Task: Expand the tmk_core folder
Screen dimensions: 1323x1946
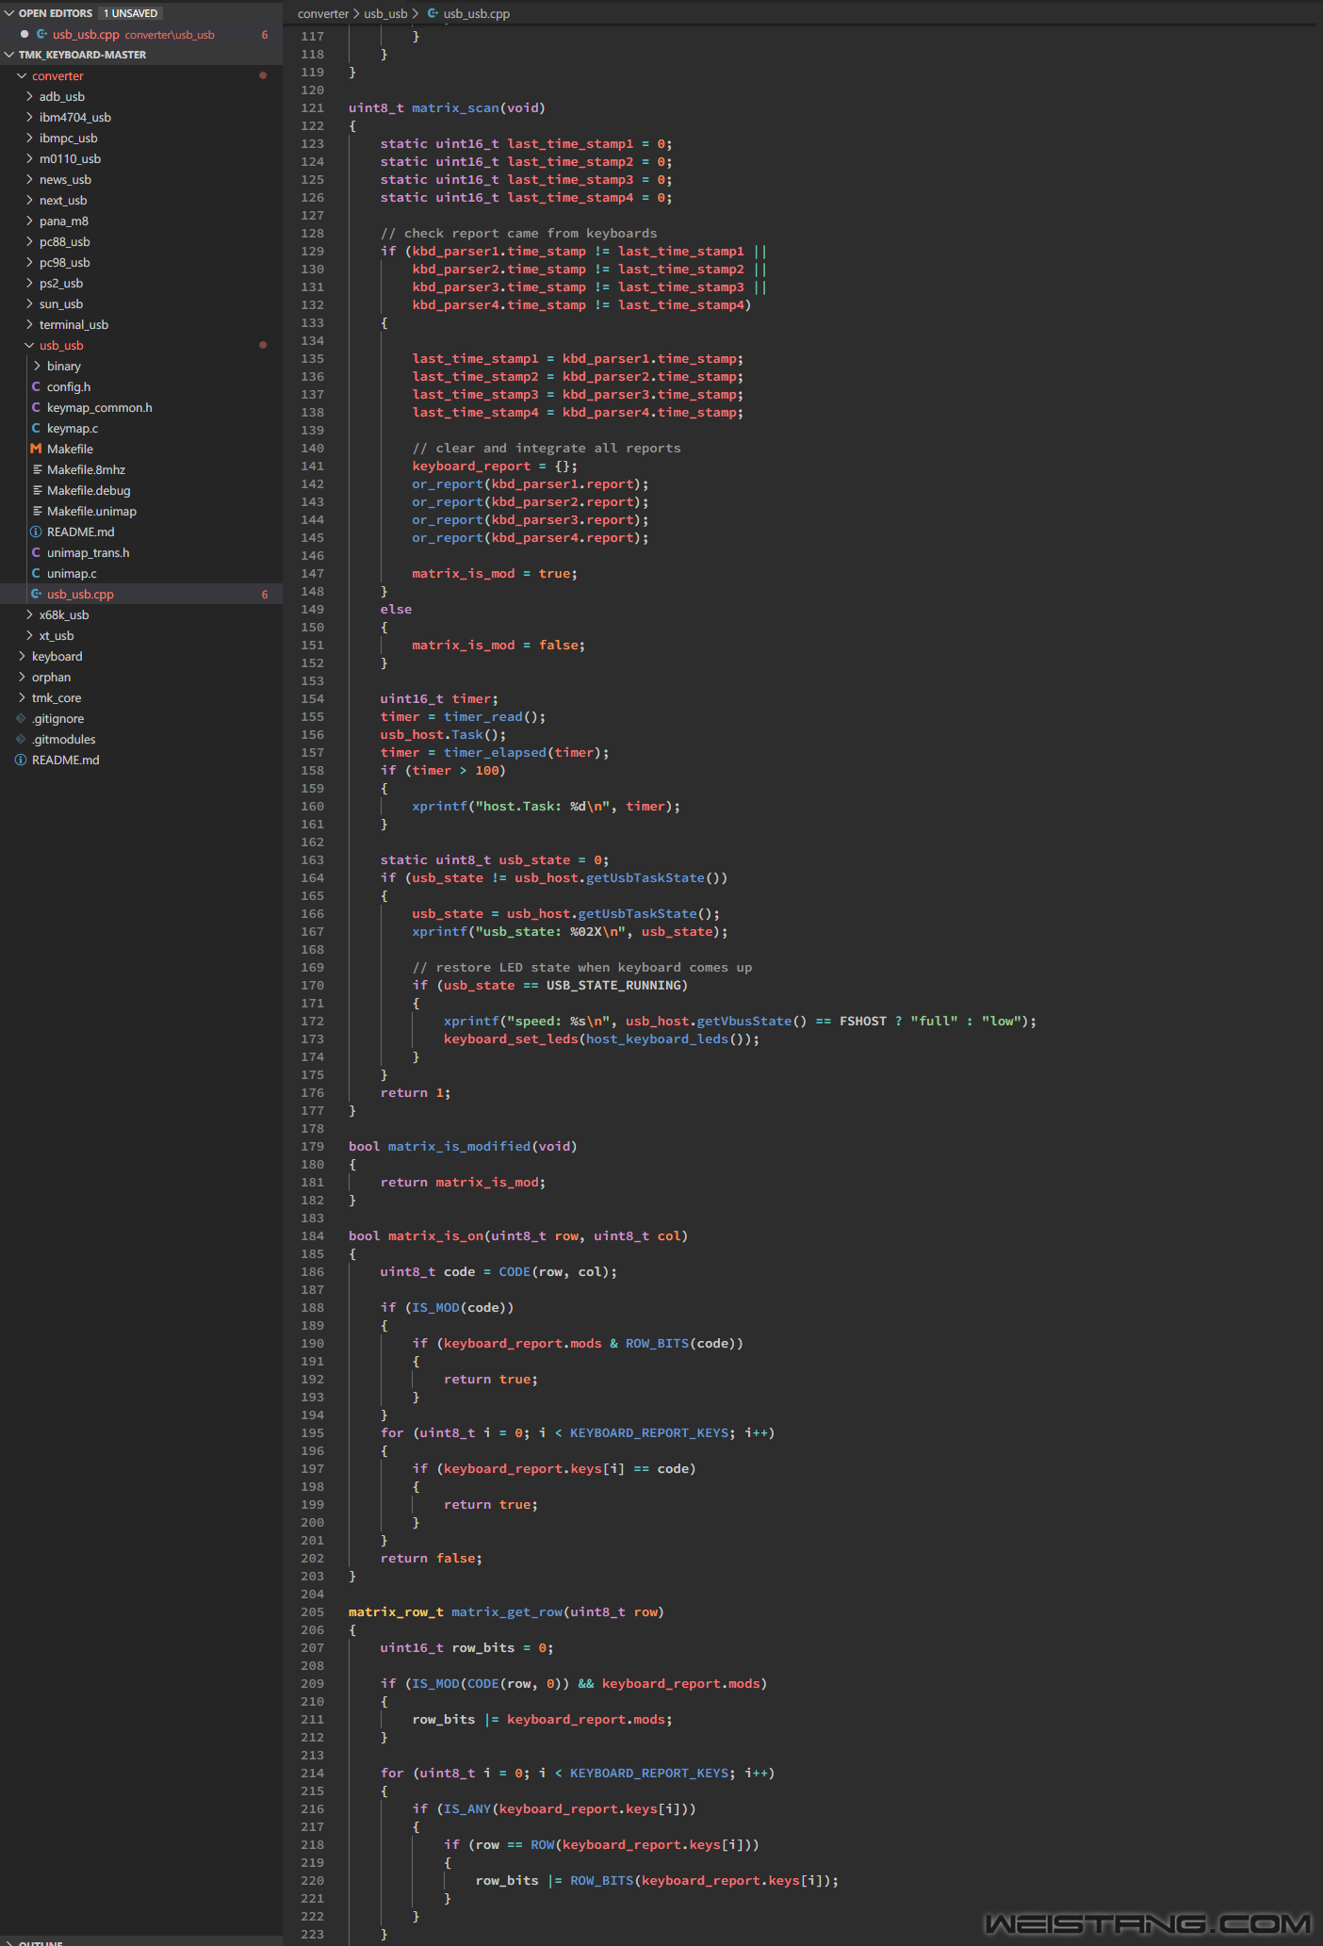Action: (x=22, y=697)
